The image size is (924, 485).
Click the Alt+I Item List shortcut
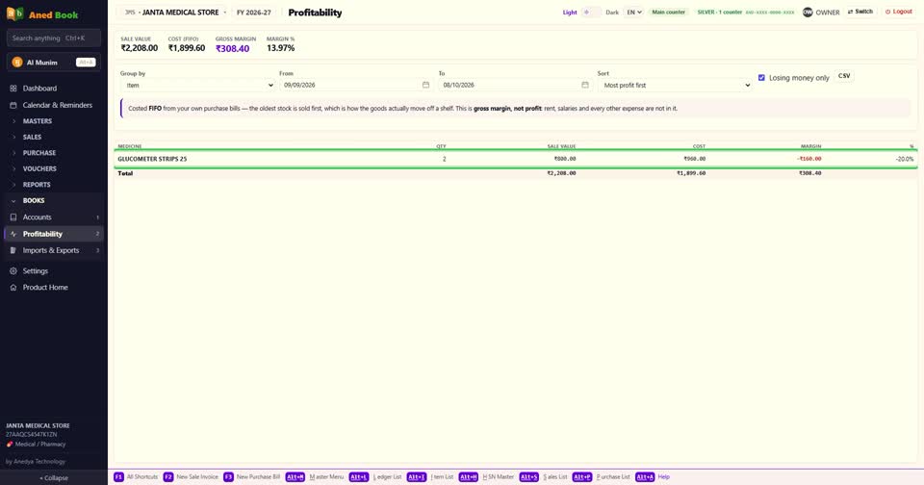point(430,476)
